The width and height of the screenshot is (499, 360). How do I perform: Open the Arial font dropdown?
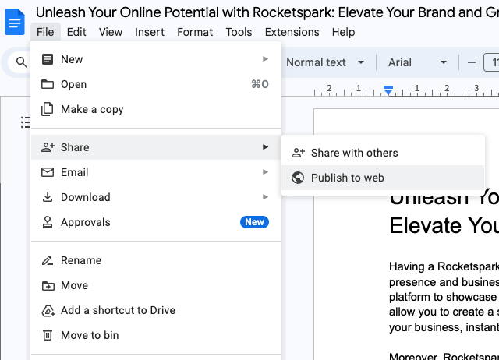tap(417, 62)
